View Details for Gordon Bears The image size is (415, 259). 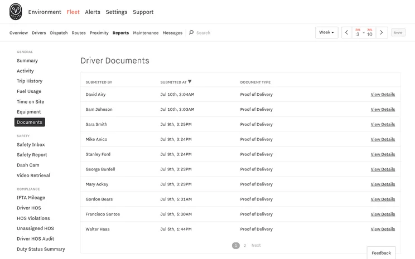click(x=383, y=199)
